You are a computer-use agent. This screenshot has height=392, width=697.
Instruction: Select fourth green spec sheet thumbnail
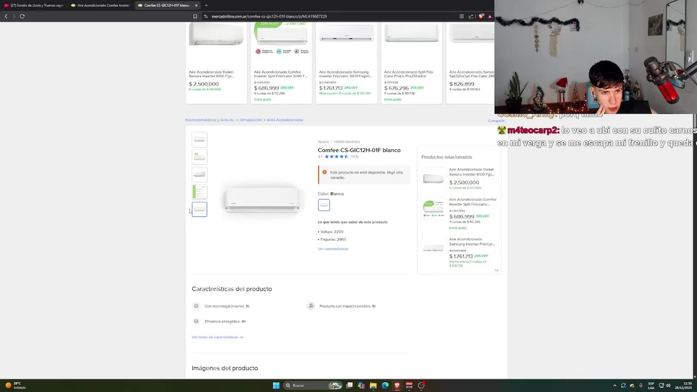(199, 192)
